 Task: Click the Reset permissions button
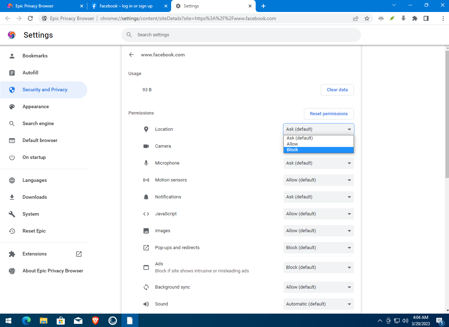click(x=329, y=114)
